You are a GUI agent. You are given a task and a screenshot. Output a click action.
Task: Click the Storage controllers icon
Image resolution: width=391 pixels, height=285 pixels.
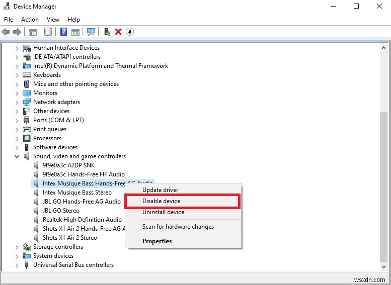(27, 247)
